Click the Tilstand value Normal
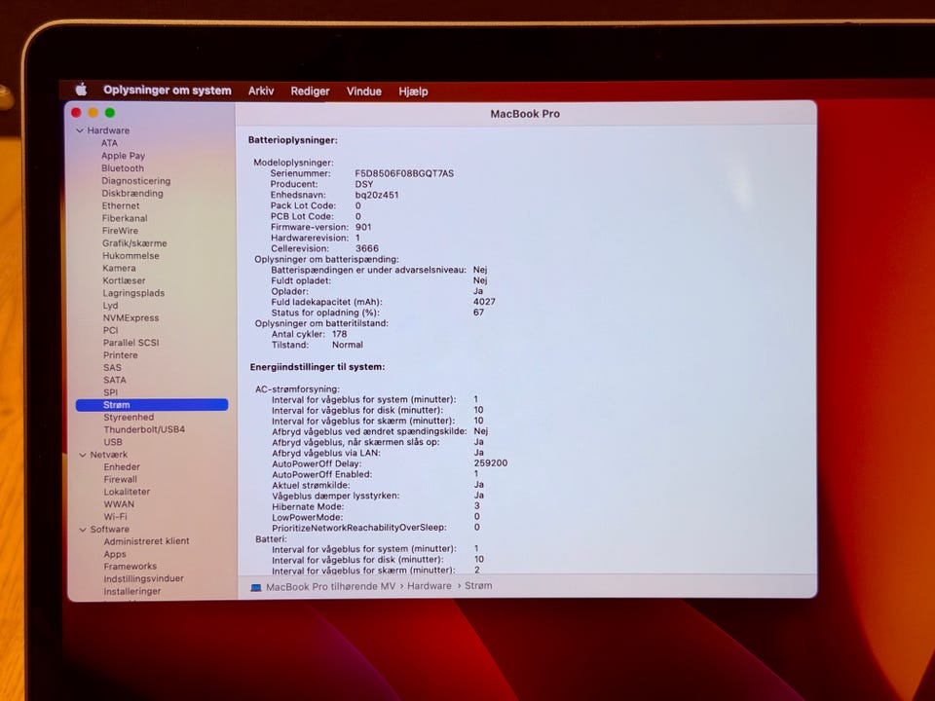 coord(348,345)
